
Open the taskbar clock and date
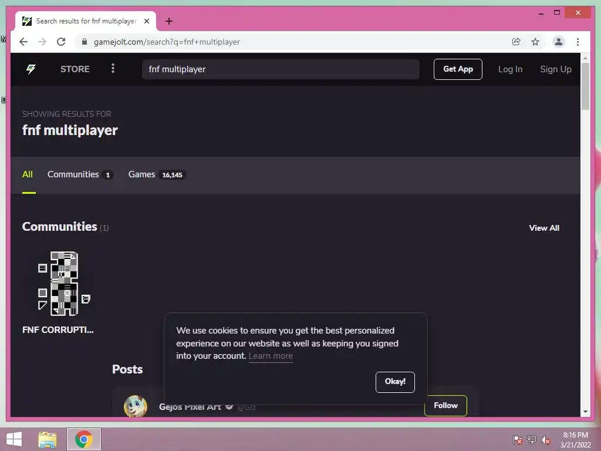click(575, 440)
